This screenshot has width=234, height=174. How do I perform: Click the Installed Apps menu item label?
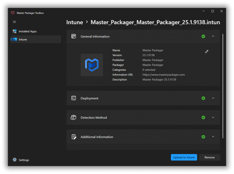28,31
